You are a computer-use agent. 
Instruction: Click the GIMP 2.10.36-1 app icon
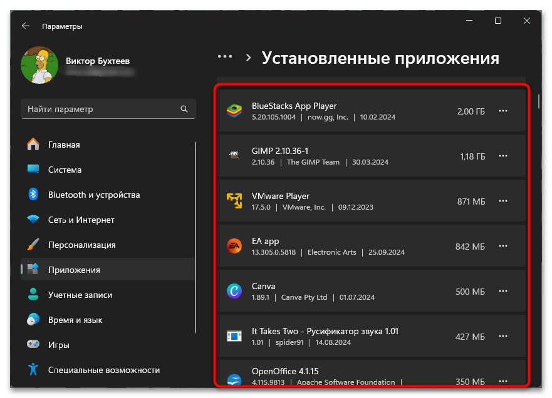point(234,155)
